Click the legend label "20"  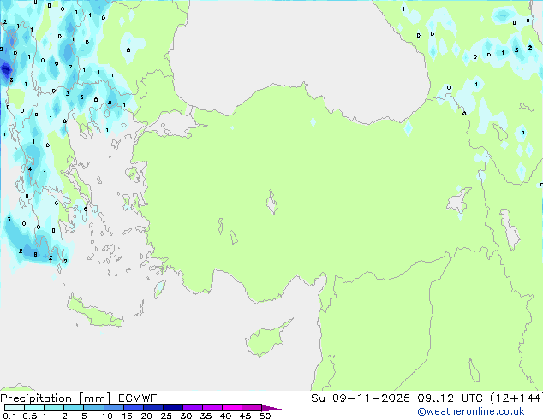146,416
